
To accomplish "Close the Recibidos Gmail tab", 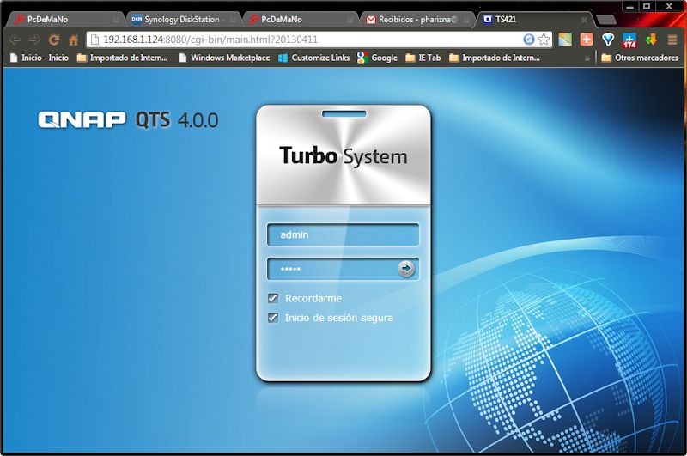I will [x=466, y=20].
